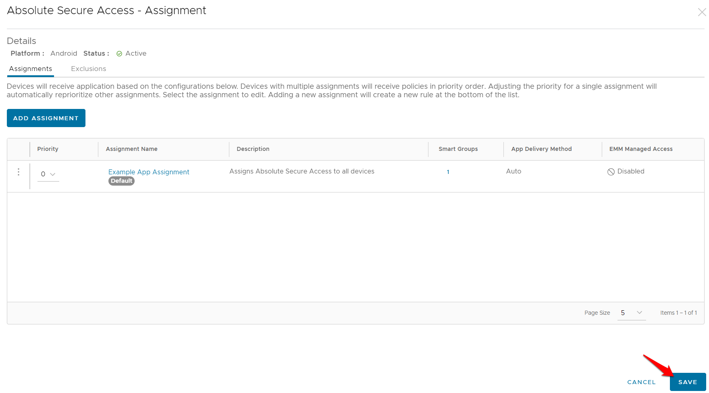Click the Android platform value

coord(64,53)
